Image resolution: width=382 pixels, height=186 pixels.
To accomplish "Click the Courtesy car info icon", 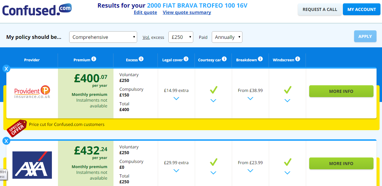I will (x=224, y=59).
